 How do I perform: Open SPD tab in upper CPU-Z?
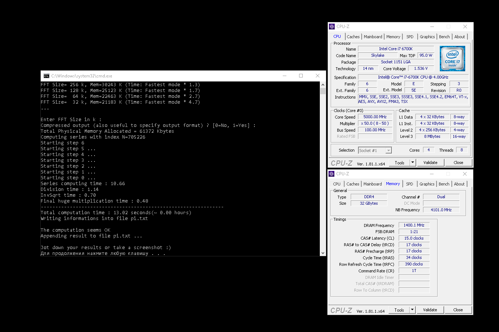pyautogui.click(x=410, y=37)
